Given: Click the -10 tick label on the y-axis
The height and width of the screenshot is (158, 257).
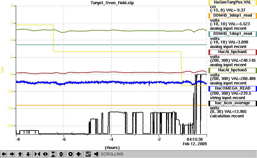Looking at the screenshot, I should click(x=10, y=91).
